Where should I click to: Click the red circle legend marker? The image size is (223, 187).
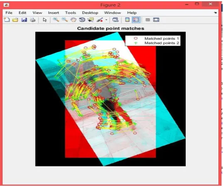[136, 38]
